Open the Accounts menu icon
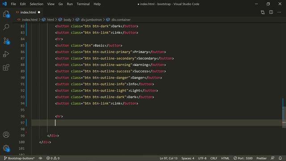Viewport: 286px width, 161px height. [6, 135]
